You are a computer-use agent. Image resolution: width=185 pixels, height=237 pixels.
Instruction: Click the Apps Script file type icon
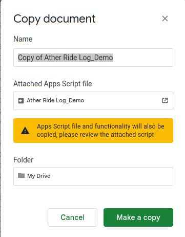click(21, 101)
